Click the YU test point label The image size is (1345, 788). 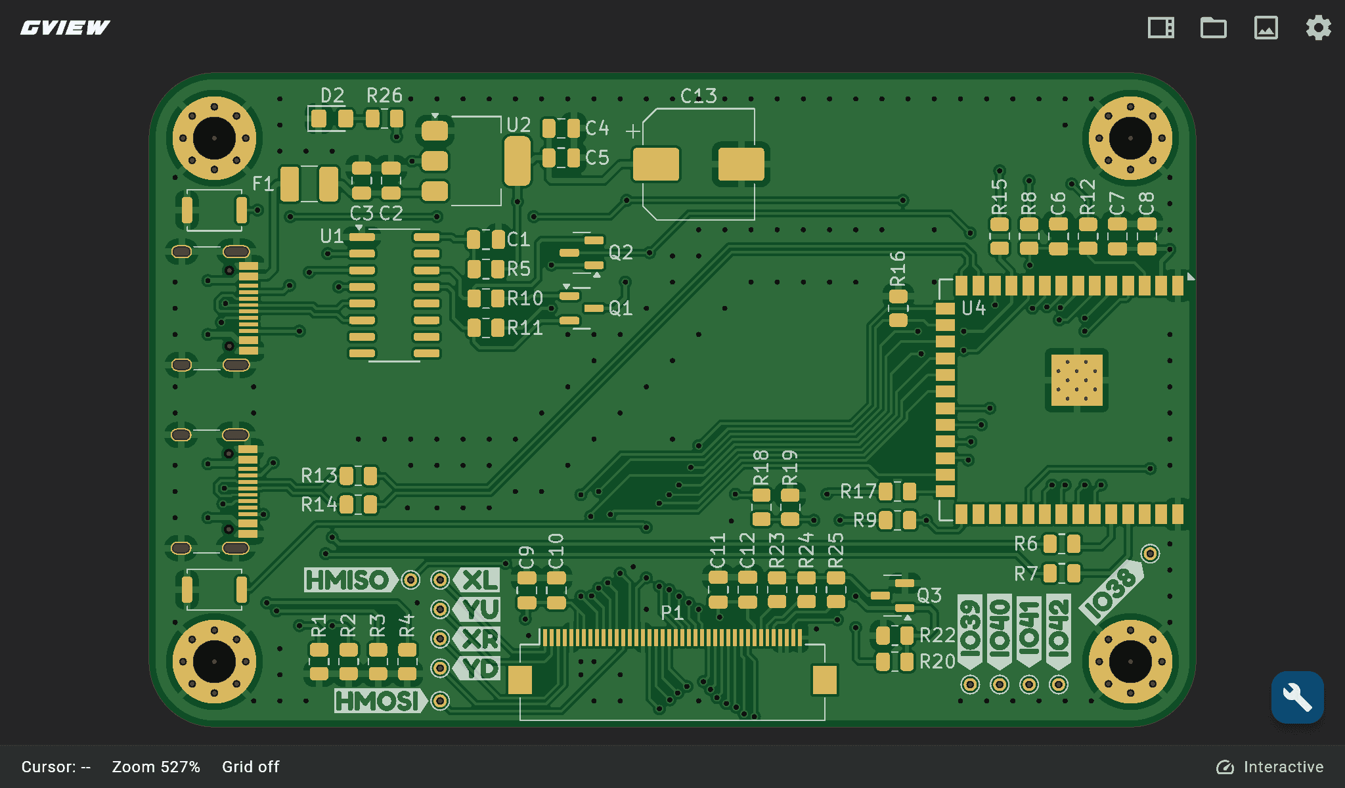pos(477,609)
